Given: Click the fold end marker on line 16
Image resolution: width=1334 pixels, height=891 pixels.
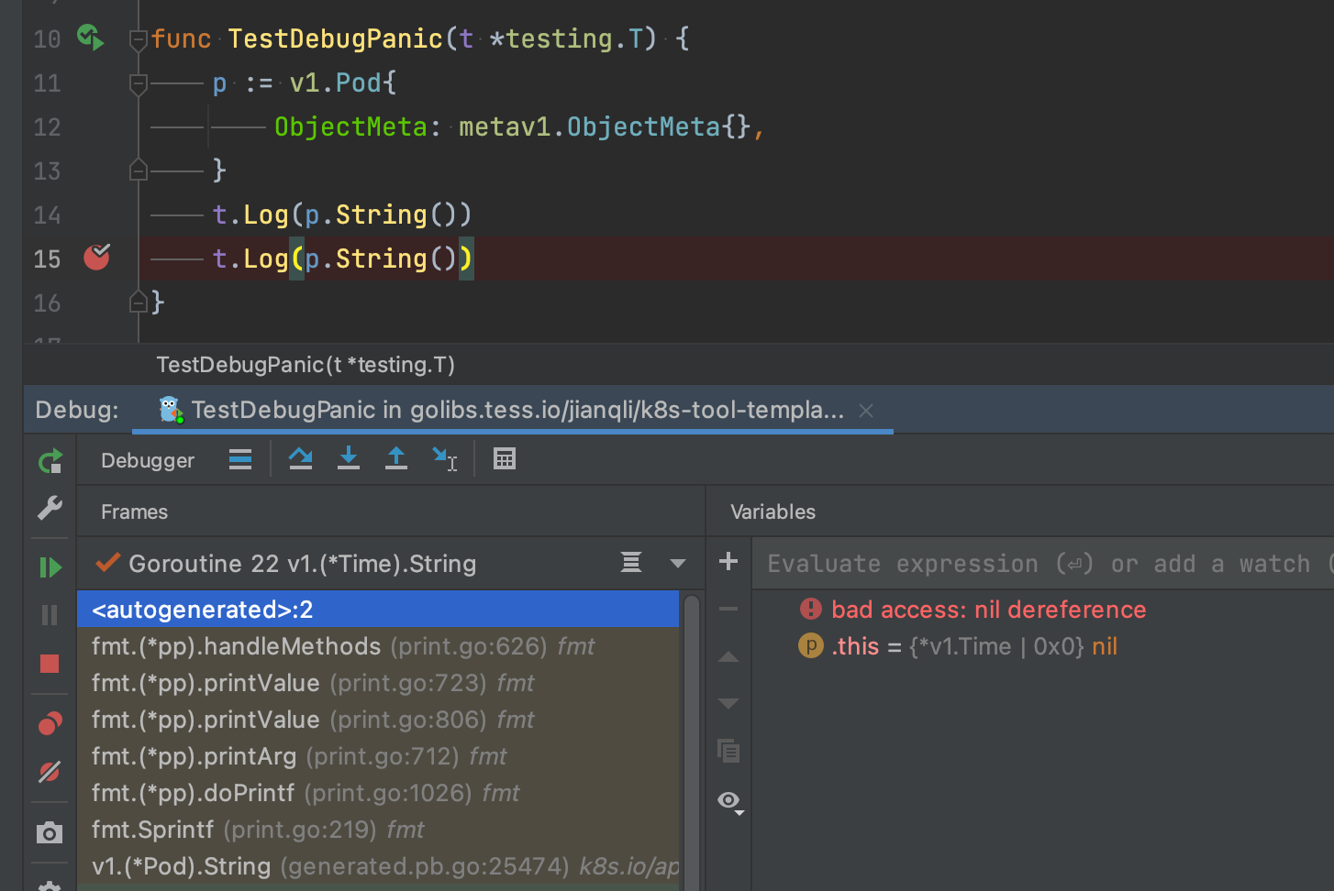Looking at the screenshot, I should click(139, 302).
